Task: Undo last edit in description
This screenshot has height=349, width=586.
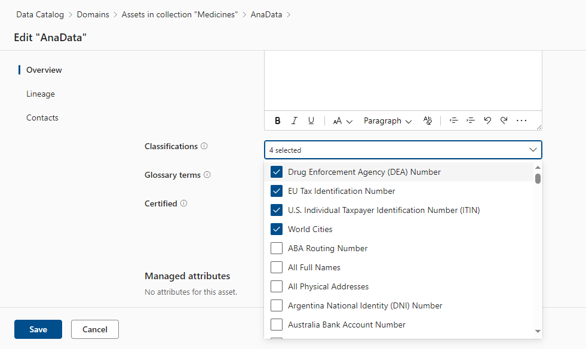Action: tap(487, 121)
